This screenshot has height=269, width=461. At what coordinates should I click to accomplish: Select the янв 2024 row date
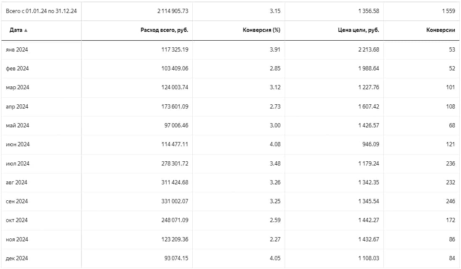point(17,49)
